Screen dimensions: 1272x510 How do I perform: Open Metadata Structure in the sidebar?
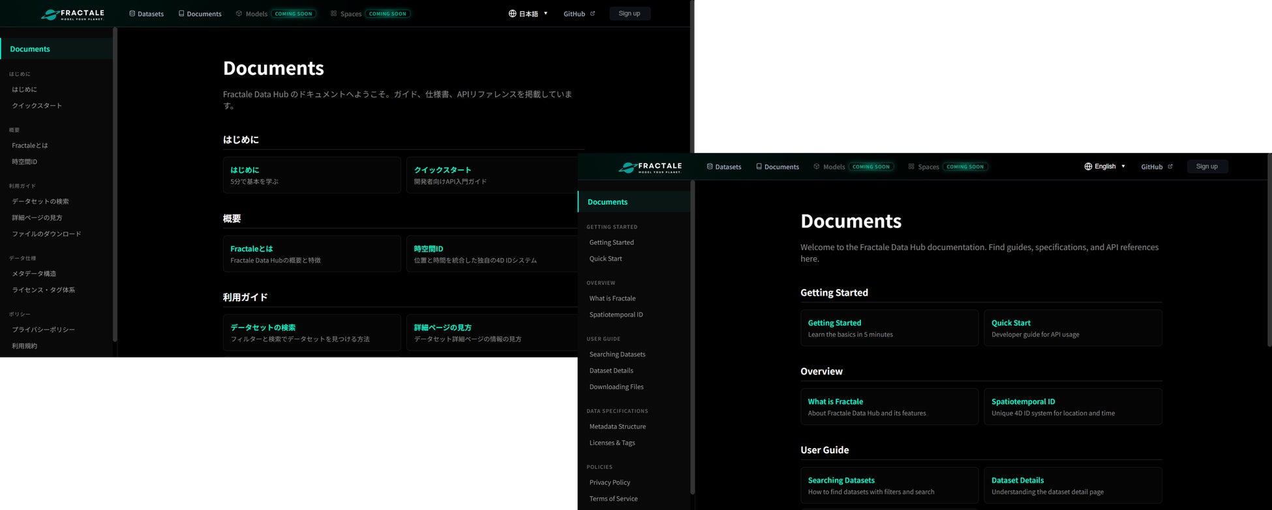(618, 427)
